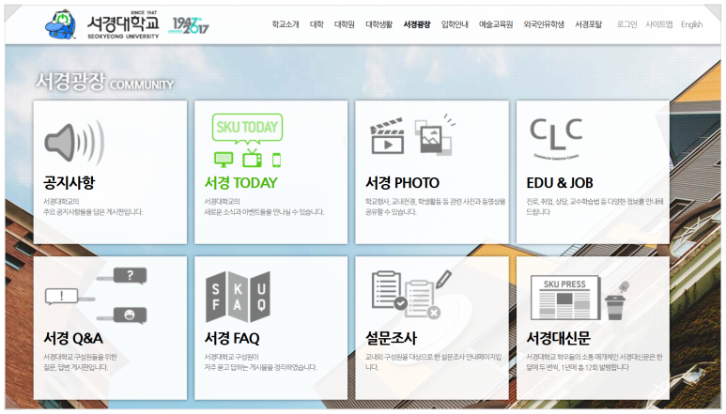
Task: Open the 공지사항 title link
Action: (x=69, y=182)
